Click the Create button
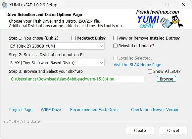192x139 pixels. [140, 130]
